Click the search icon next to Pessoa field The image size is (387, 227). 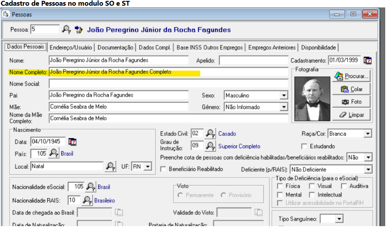pyautogui.click(x=66, y=30)
